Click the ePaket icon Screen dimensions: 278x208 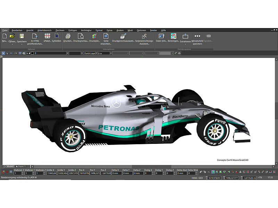[47, 36]
